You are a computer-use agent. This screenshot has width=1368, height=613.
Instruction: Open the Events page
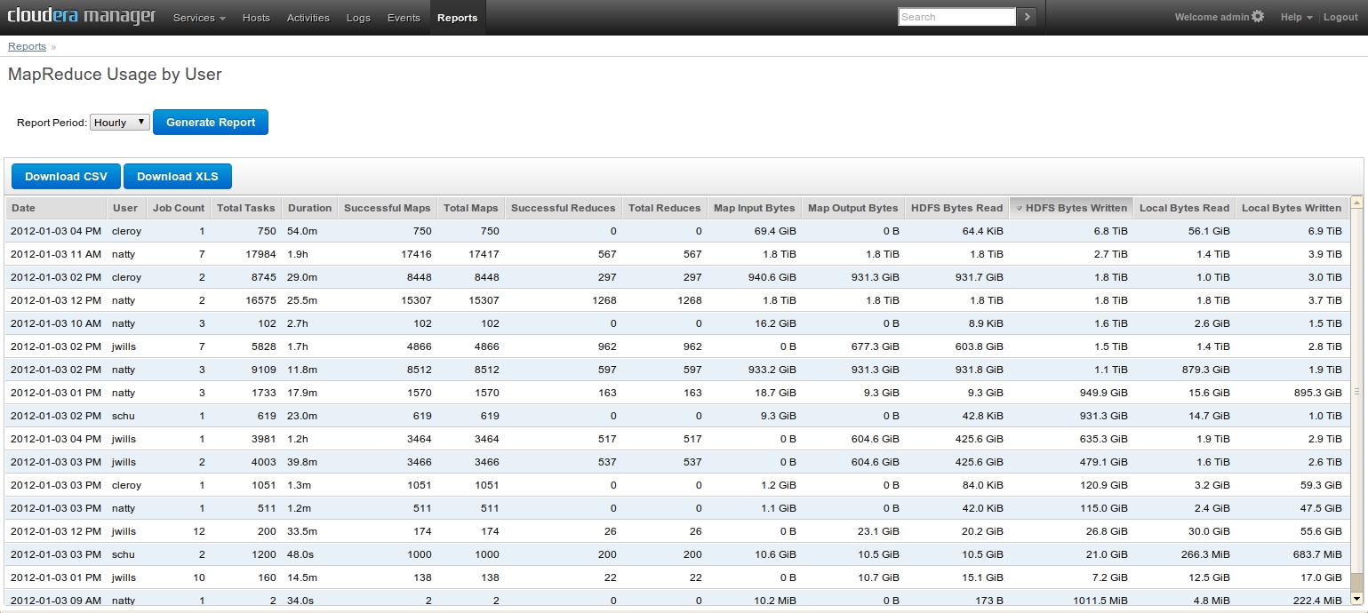404,18
